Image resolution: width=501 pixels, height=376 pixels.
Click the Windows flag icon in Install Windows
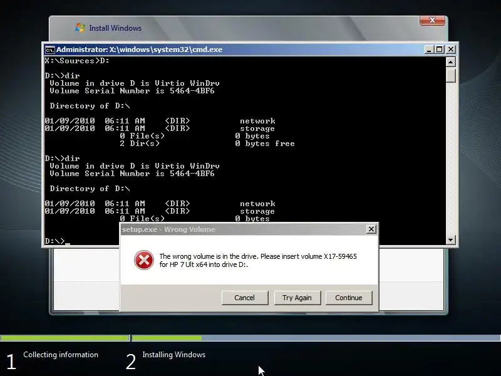click(x=80, y=28)
